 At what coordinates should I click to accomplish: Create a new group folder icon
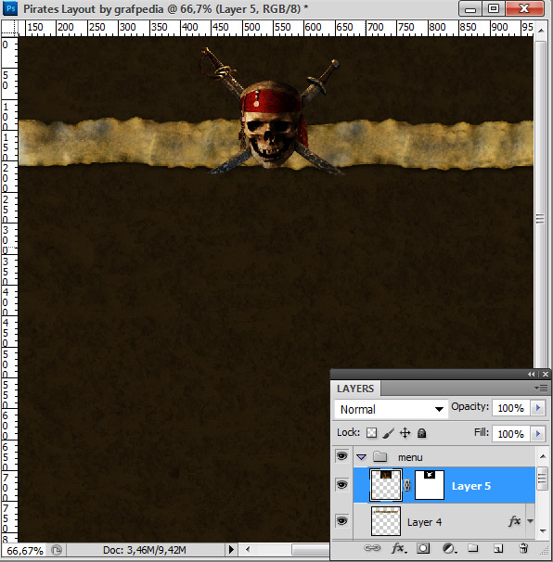click(x=473, y=548)
